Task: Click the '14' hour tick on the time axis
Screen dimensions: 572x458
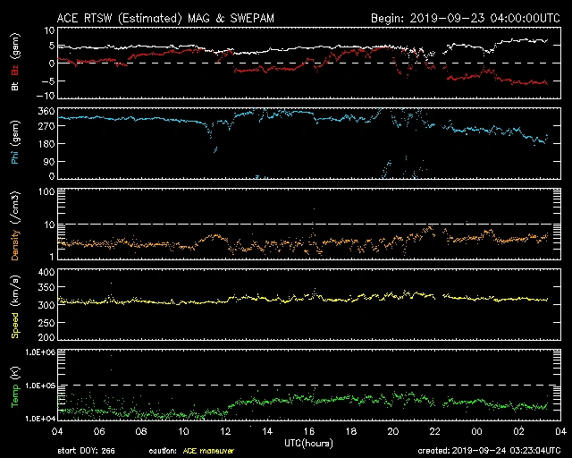Action: point(267,431)
